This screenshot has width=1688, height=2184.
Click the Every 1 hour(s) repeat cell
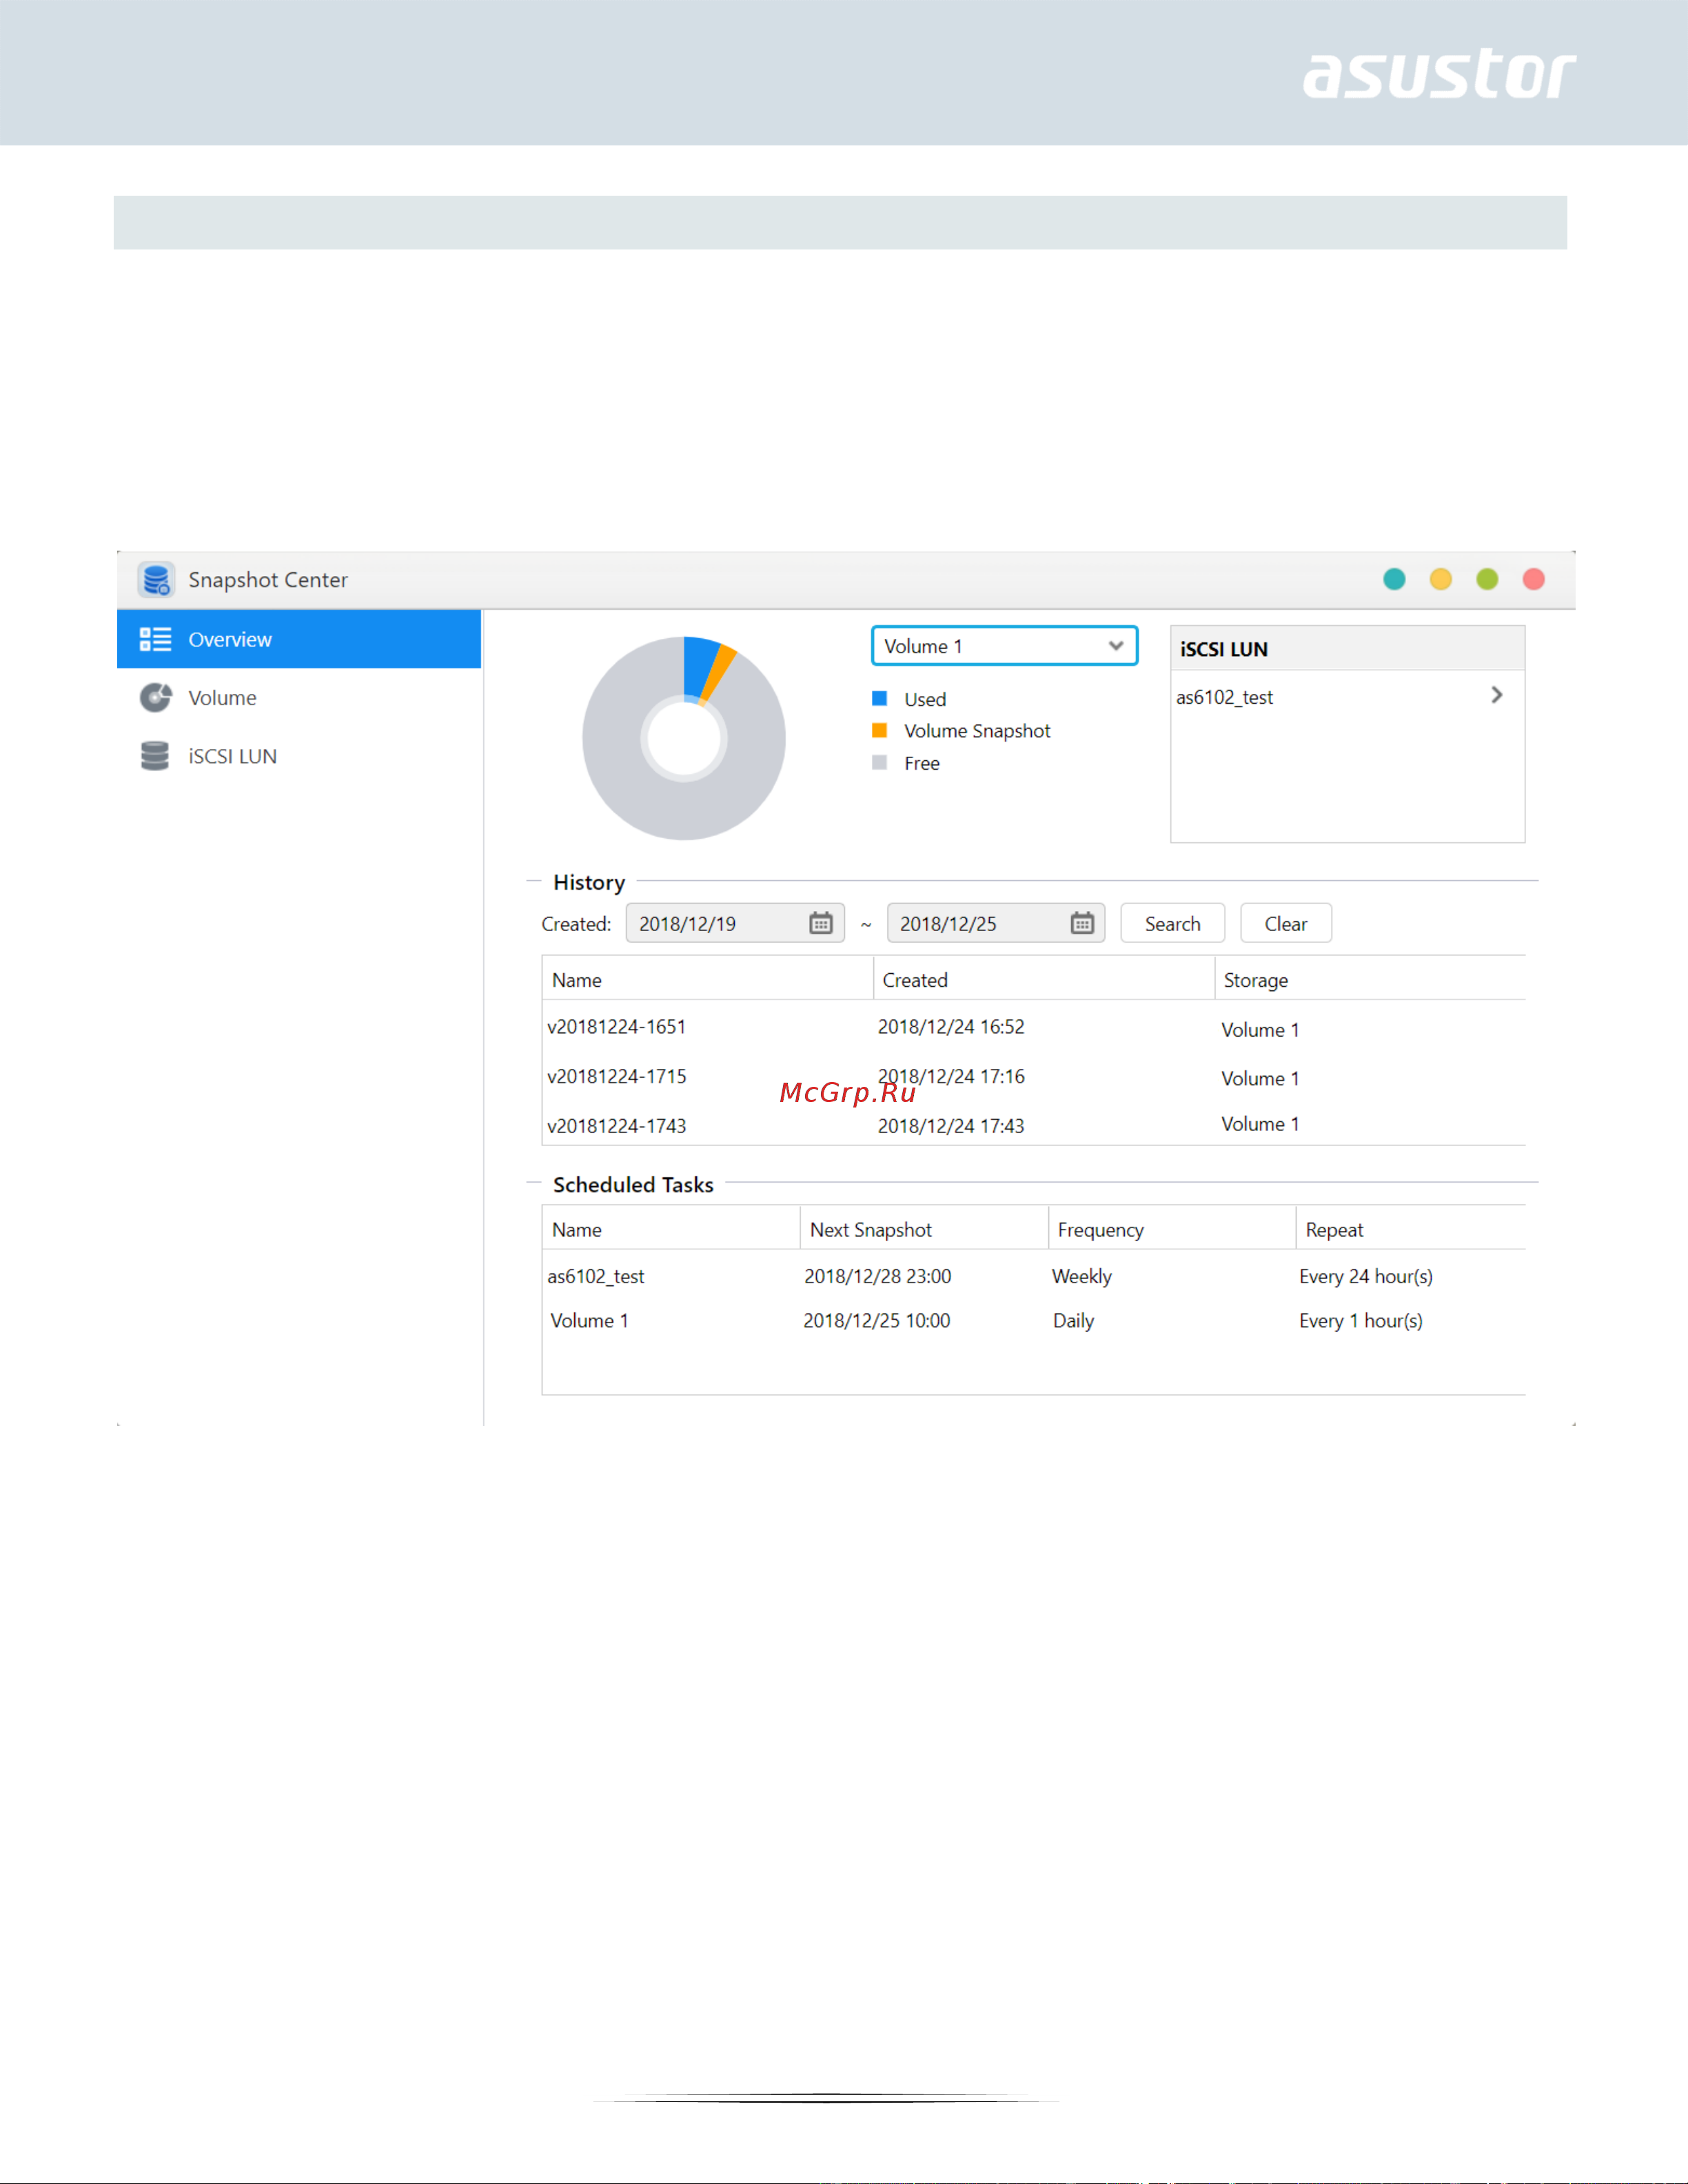tap(1361, 1321)
